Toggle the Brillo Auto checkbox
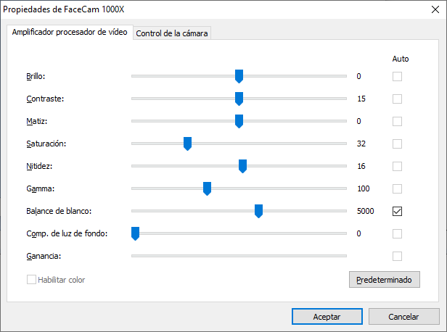This screenshot has height=332, width=447. pos(397,76)
